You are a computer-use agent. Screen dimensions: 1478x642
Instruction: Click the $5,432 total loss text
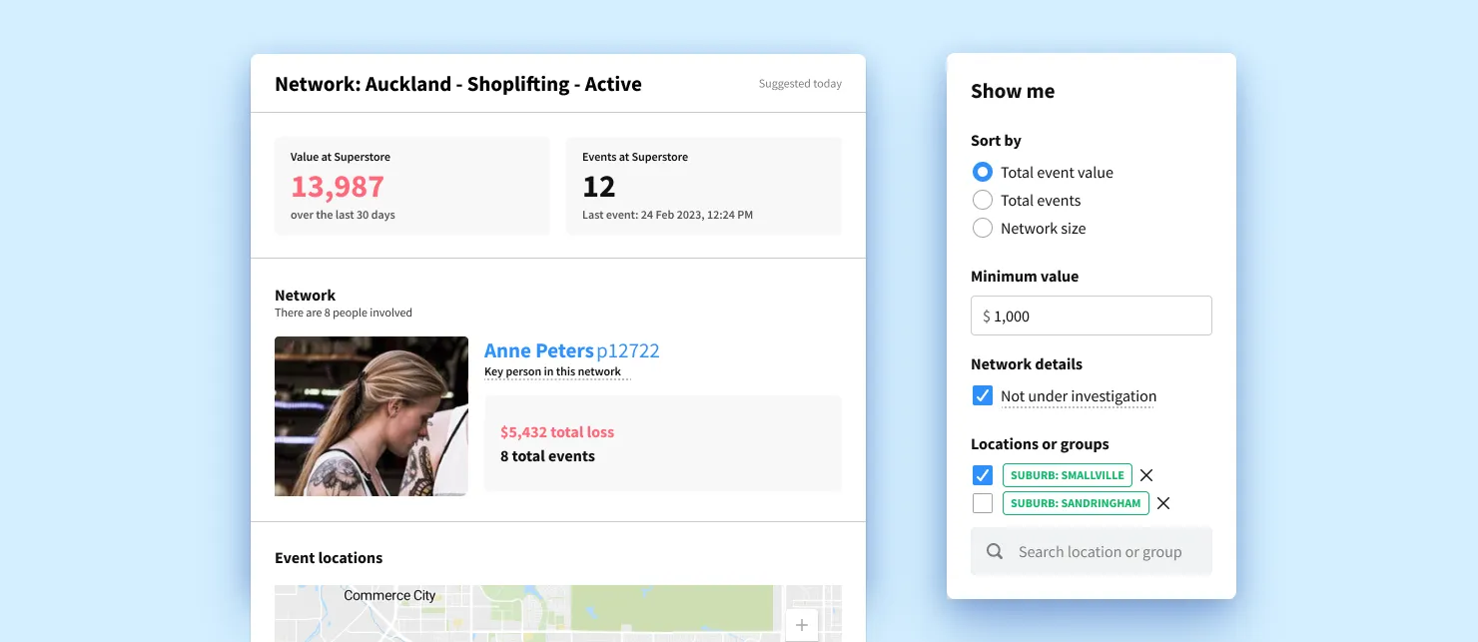coord(557,432)
